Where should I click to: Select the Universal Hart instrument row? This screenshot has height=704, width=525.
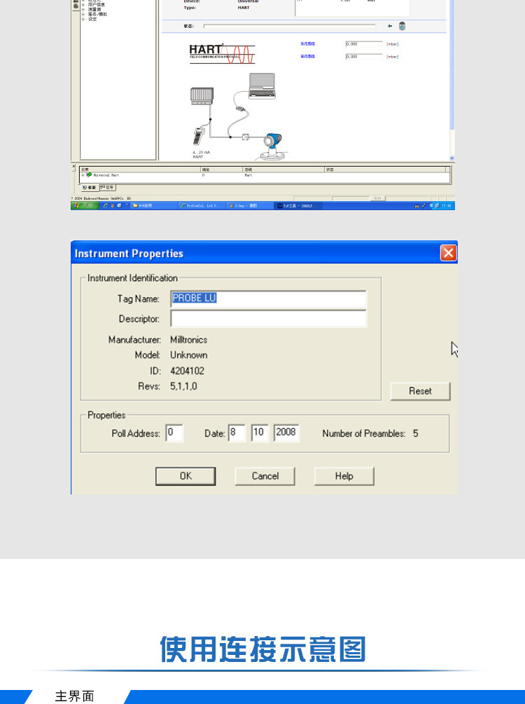265,175
